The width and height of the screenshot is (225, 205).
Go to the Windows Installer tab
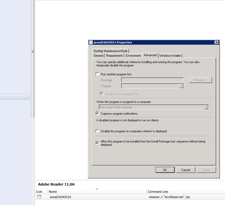170,56
